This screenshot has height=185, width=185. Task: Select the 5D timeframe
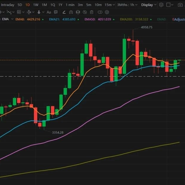point(20,5)
